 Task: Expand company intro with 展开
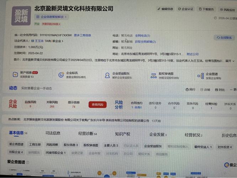(x=230, y=61)
